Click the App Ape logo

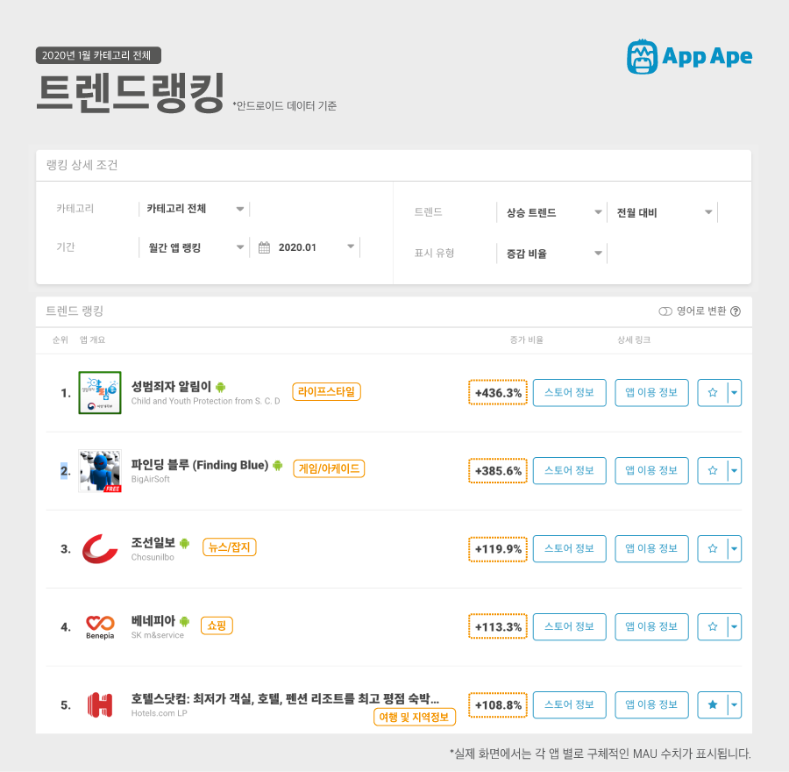(689, 56)
